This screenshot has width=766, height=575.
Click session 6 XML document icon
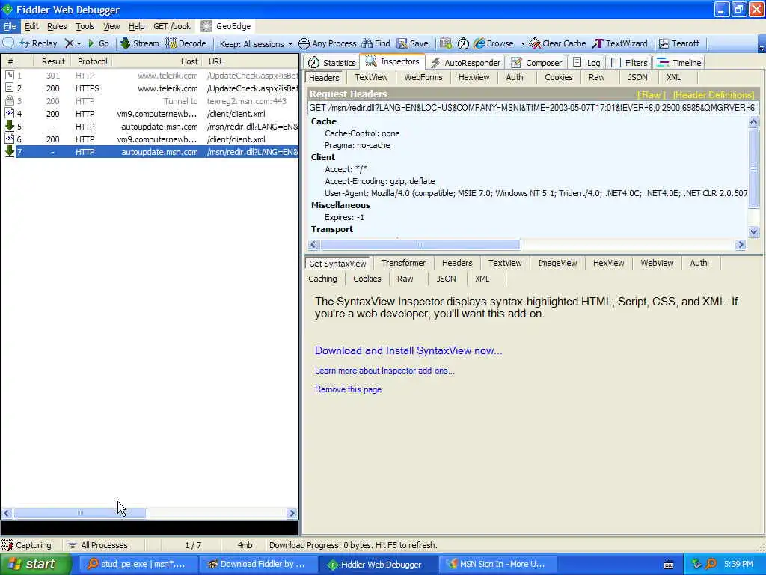pyautogui.click(x=9, y=139)
